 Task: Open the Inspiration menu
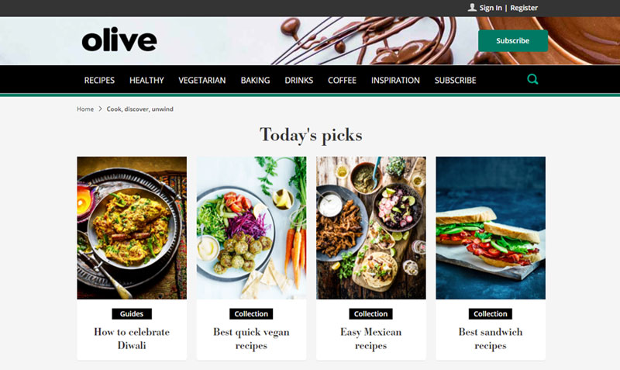395,81
